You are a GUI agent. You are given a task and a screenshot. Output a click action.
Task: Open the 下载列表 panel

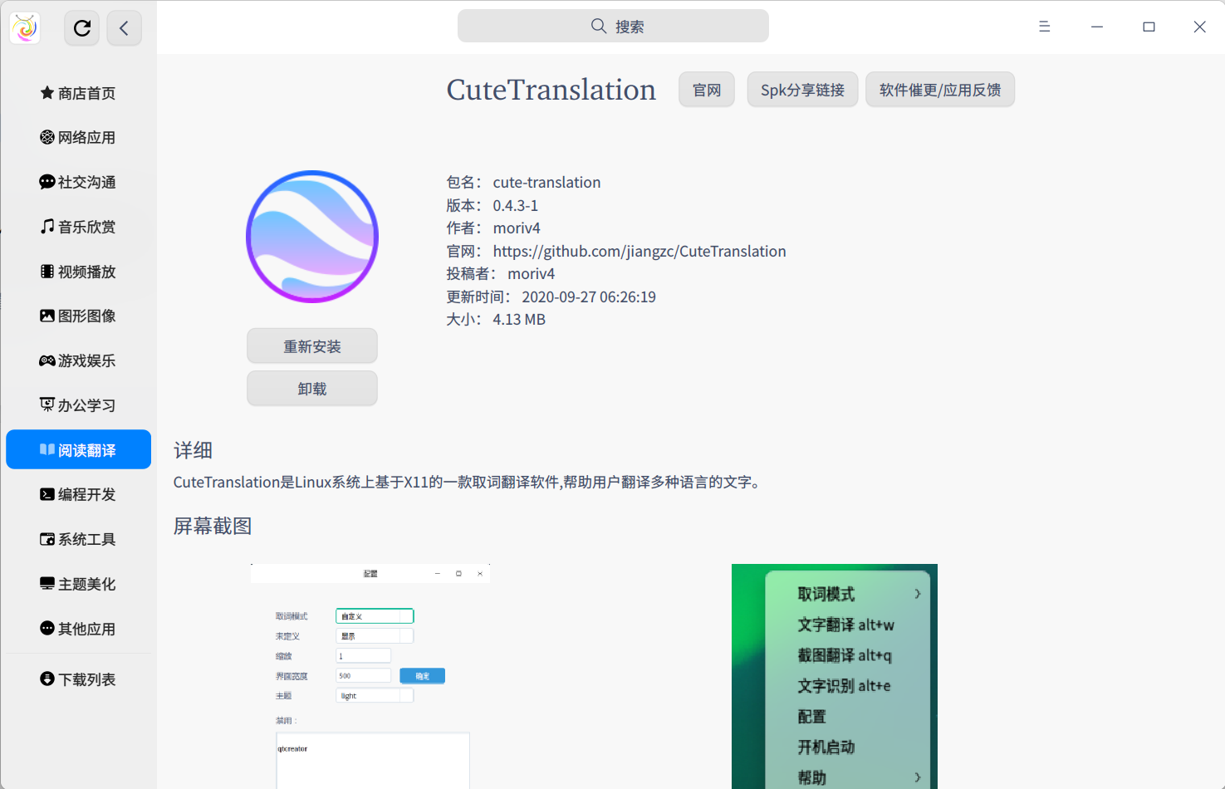pyautogui.click(x=78, y=679)
